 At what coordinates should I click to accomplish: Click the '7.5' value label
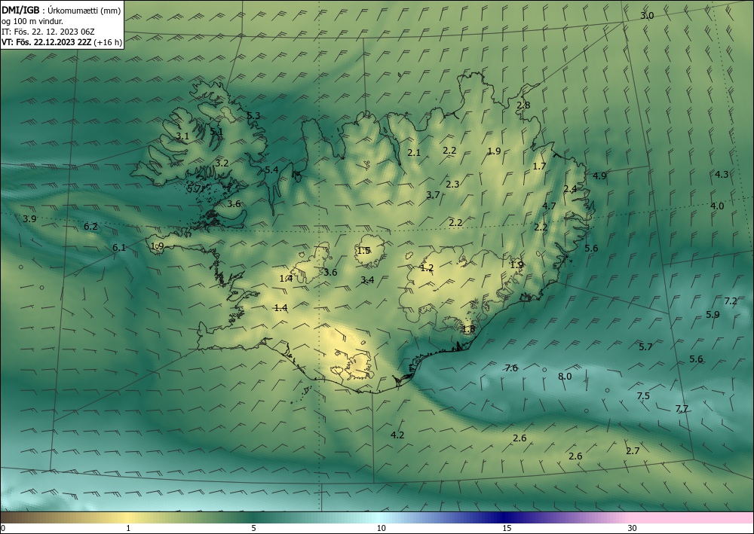tap(643, 395)
